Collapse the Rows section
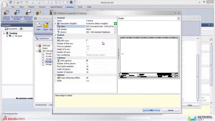 tap(55, 38)
